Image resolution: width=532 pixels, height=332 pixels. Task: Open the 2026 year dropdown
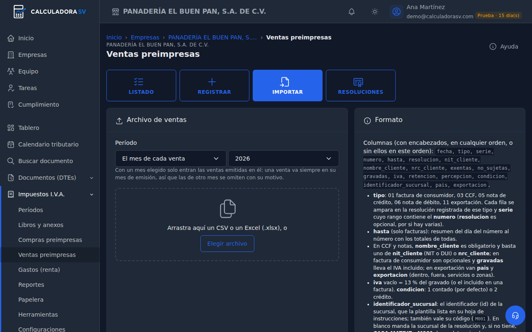coord(283,159)
